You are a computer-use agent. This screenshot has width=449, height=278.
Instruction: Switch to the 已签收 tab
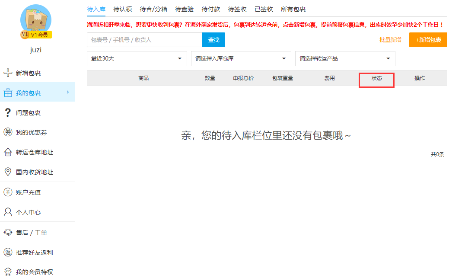coord(264,9)
